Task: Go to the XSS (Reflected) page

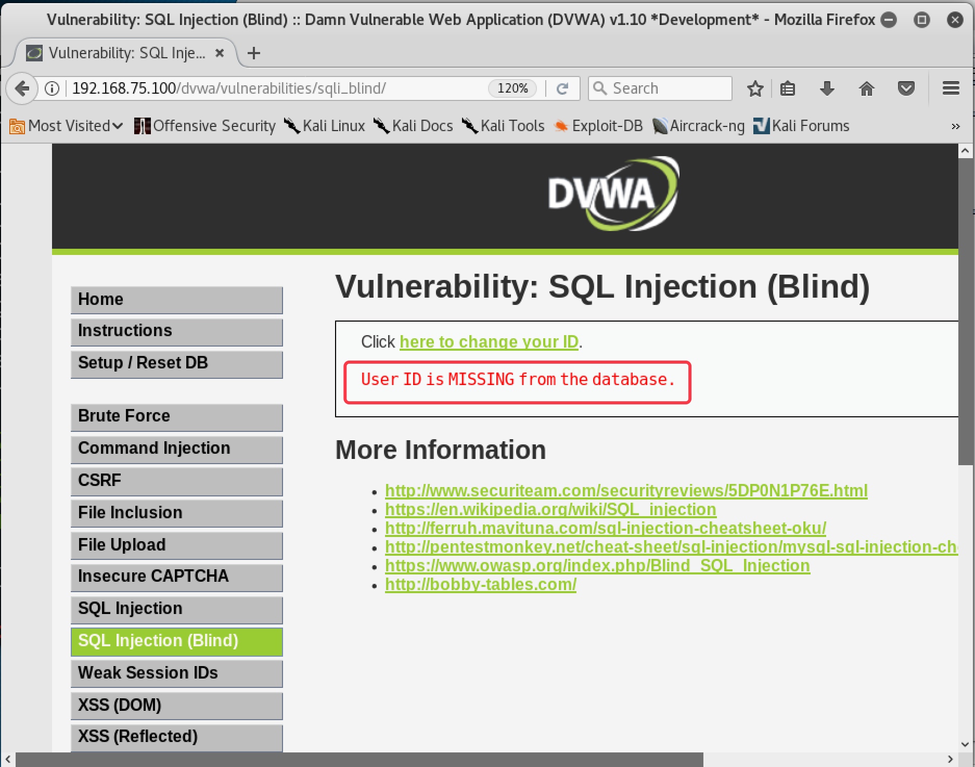Action: click(x=177, y=737)
